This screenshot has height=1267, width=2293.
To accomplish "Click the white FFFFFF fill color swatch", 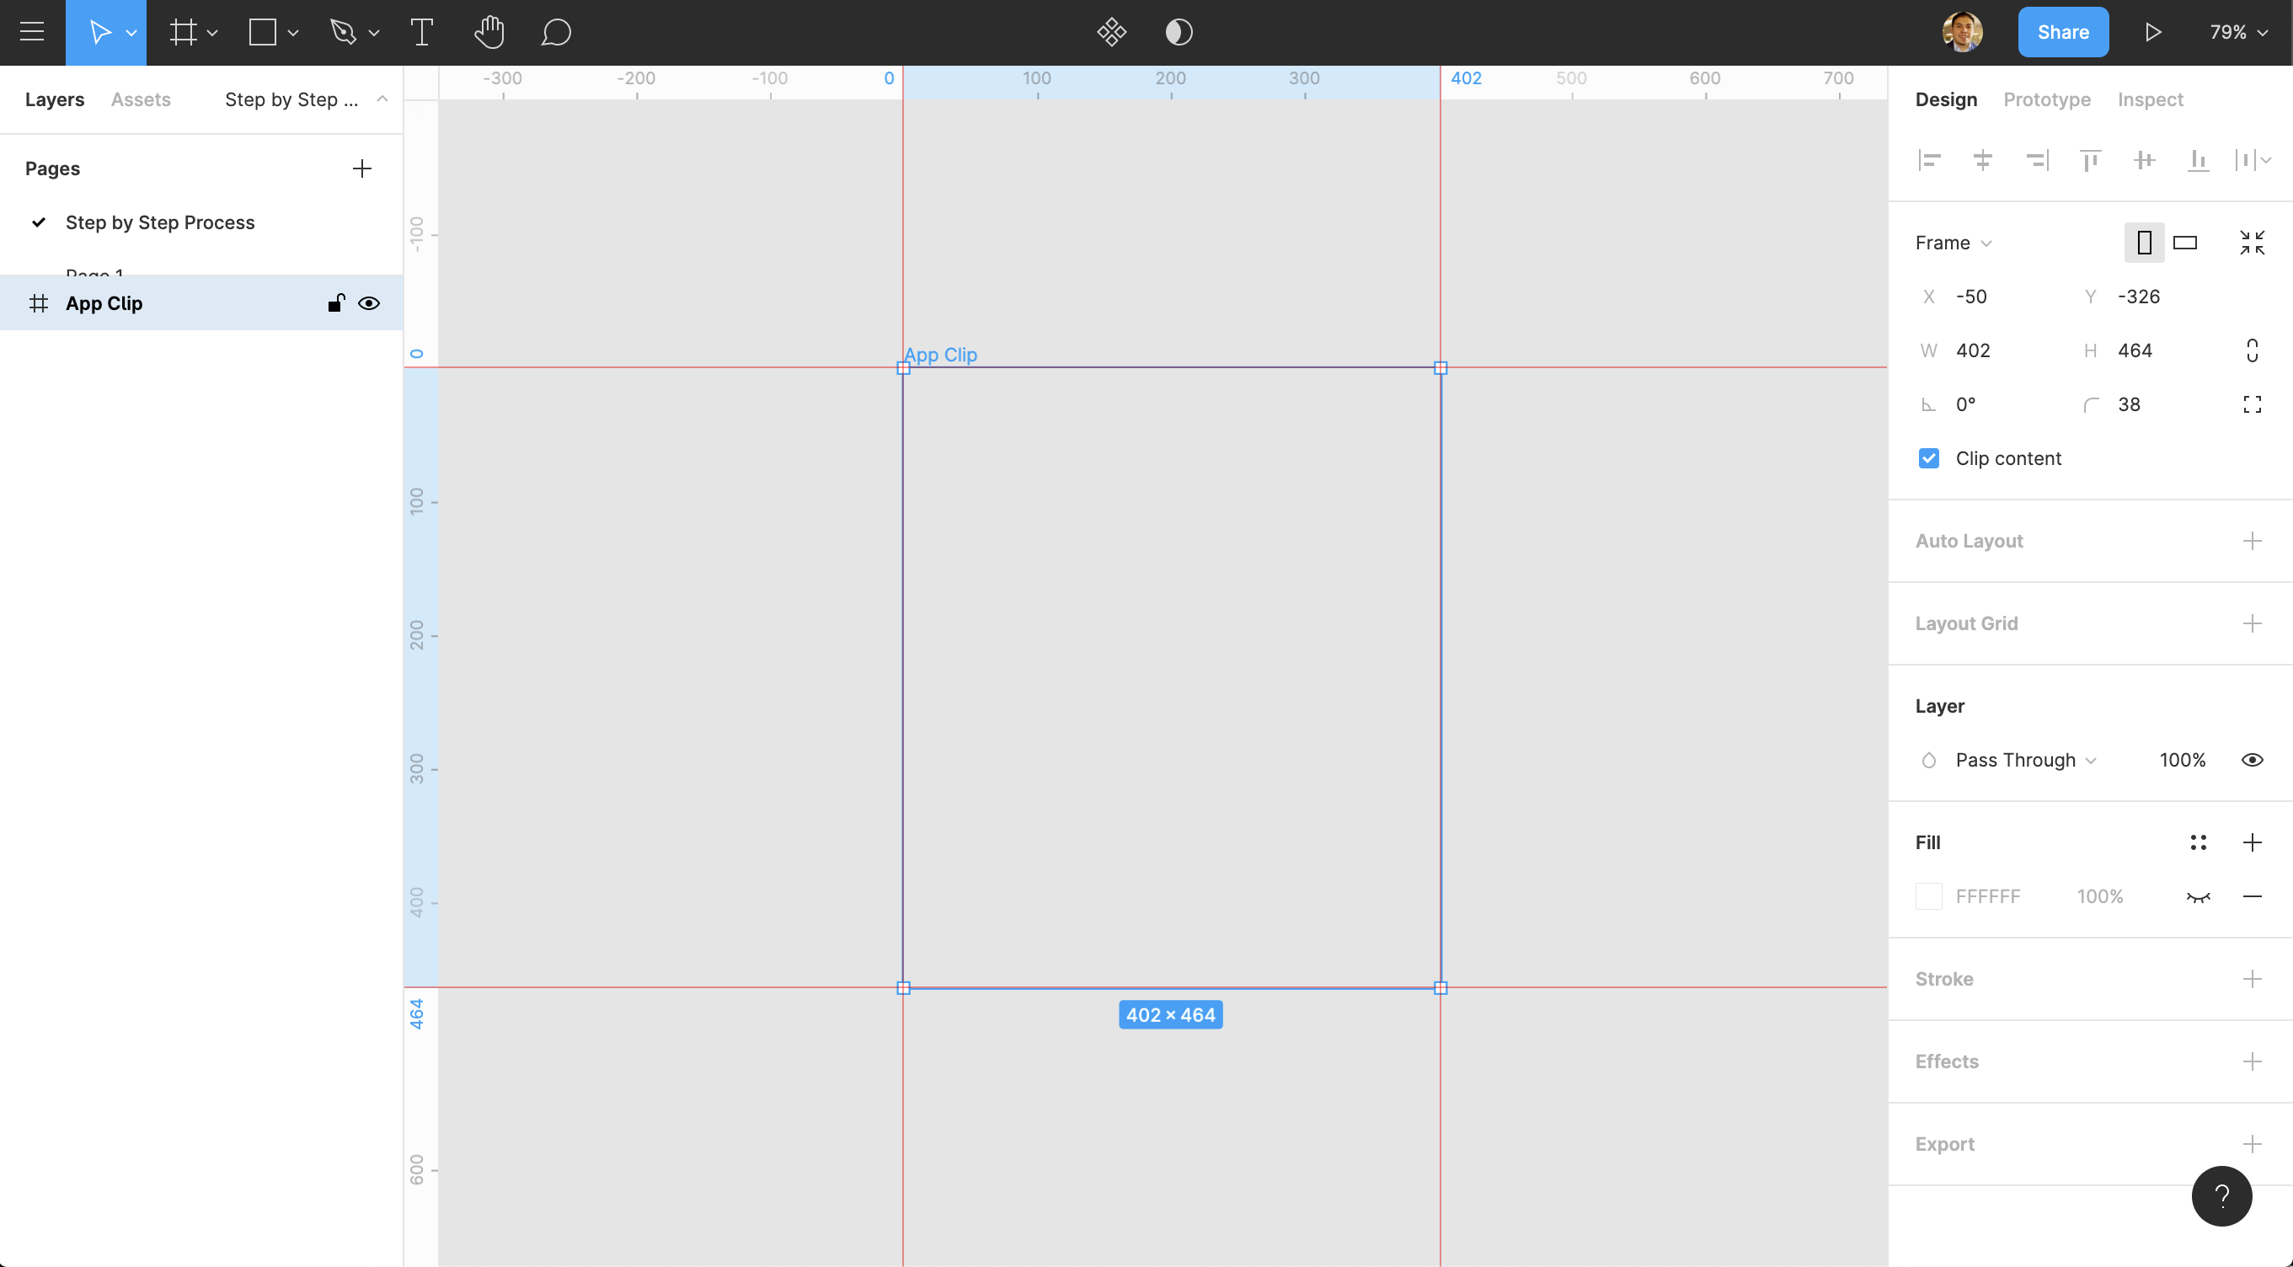I will pos(1928,896).
